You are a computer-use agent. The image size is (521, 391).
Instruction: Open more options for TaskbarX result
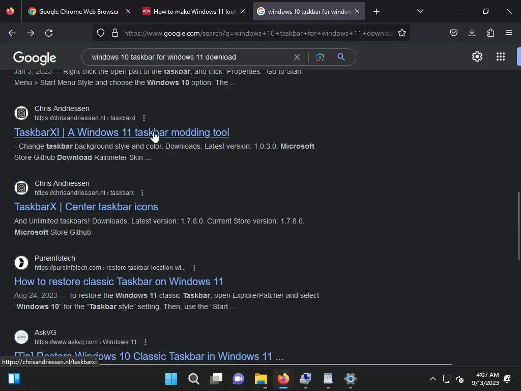142,193
